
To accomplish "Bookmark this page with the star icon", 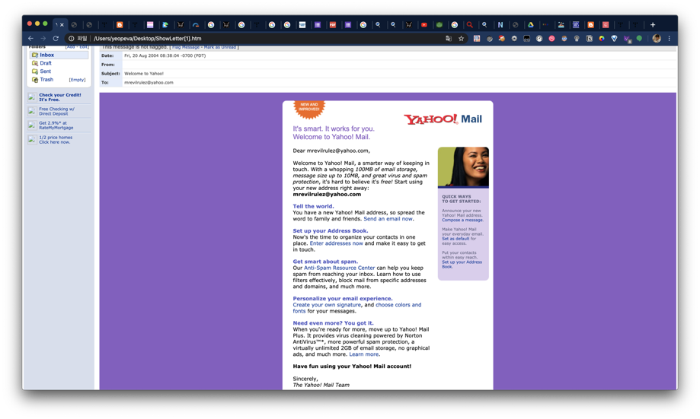I will tap(461, 38).
